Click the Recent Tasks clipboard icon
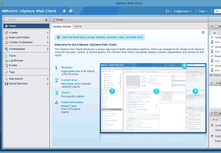Viewport: 221px width, 153px height. [216, 26]
